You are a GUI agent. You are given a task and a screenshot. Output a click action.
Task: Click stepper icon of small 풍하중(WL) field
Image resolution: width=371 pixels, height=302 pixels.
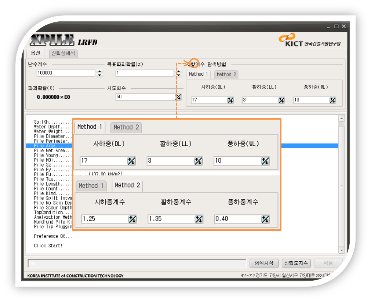tap(332, 100)
